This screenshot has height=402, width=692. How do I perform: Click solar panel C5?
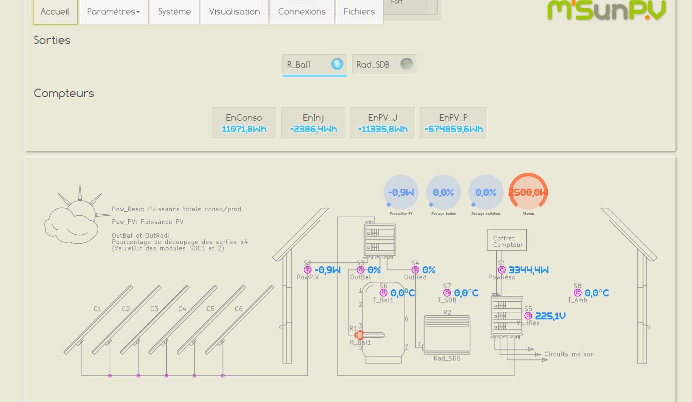tap(211, 320)
